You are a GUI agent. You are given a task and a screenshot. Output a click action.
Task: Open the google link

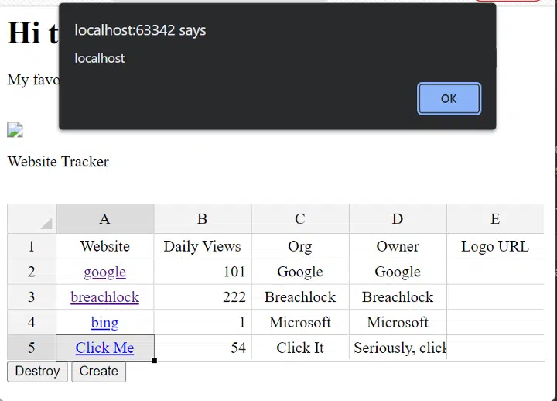[104, 272]
